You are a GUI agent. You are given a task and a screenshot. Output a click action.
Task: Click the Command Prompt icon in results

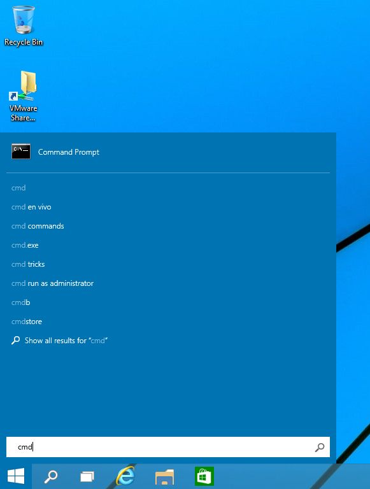click(21, 152)
